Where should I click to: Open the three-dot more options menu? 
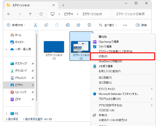(125, 25)
